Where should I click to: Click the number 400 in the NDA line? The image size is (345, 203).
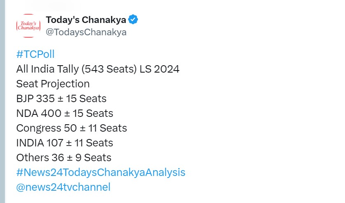(51, 113)
